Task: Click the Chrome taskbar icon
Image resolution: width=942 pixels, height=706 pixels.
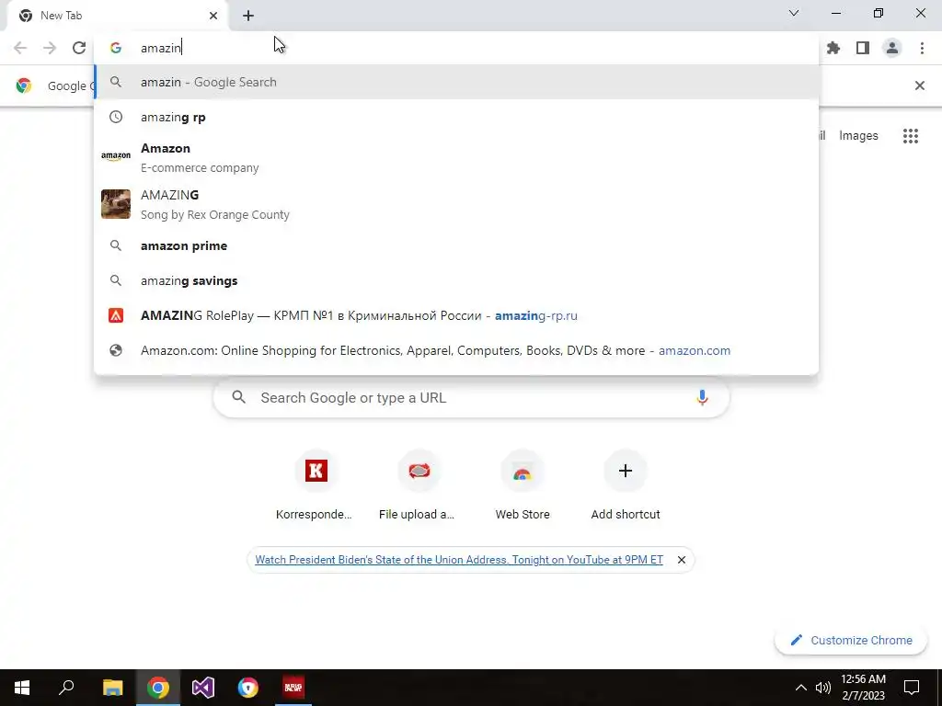Action: tap(158, 688)
